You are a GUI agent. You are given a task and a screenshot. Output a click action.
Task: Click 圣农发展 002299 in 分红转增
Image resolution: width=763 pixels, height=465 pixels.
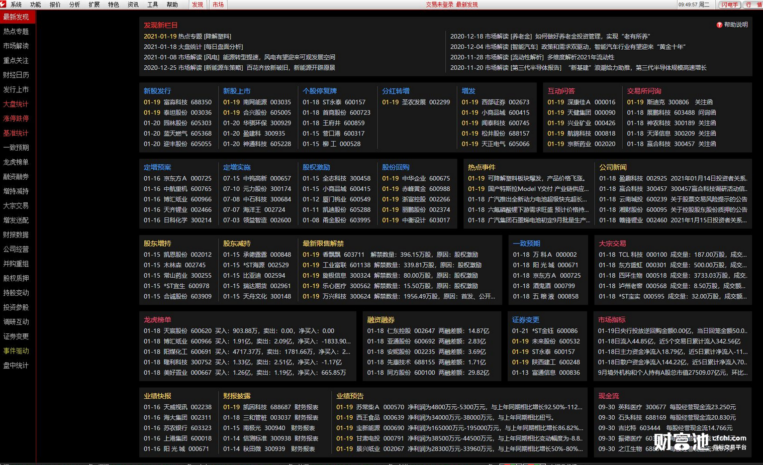(416, 102)
